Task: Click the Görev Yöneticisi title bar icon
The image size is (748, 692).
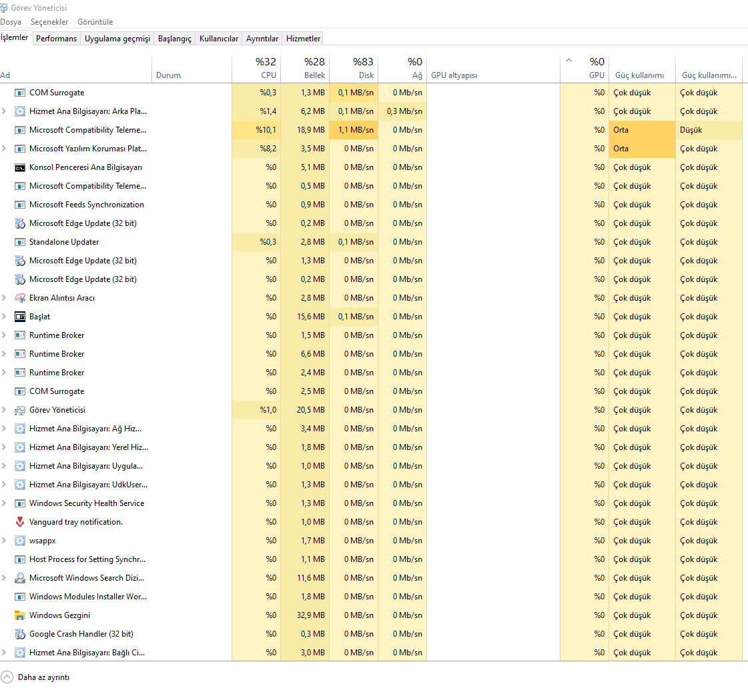Action: point(3,8)
